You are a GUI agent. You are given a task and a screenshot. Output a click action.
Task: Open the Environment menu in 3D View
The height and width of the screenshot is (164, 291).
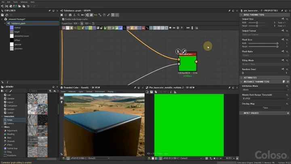100,92
